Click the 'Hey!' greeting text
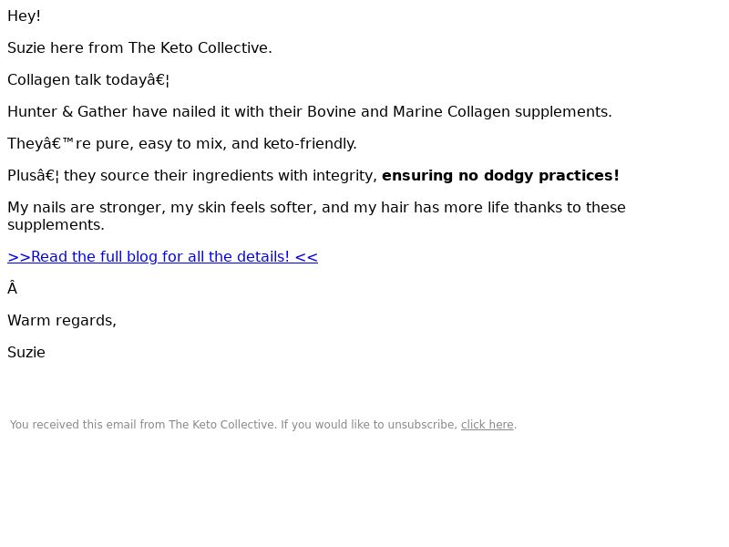Image resolution: width=729 pixels, height=547 pixels. [24, 16]
